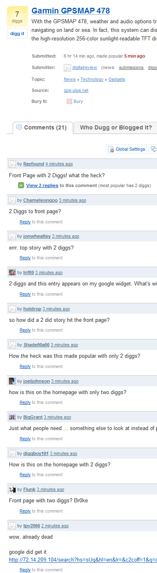
Task: Click the '7 diggs' count badge
Action: pyautogui.click(x=17, y=17)
